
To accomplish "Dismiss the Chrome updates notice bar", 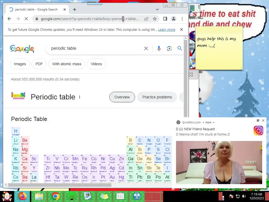I will coord(182,29).
